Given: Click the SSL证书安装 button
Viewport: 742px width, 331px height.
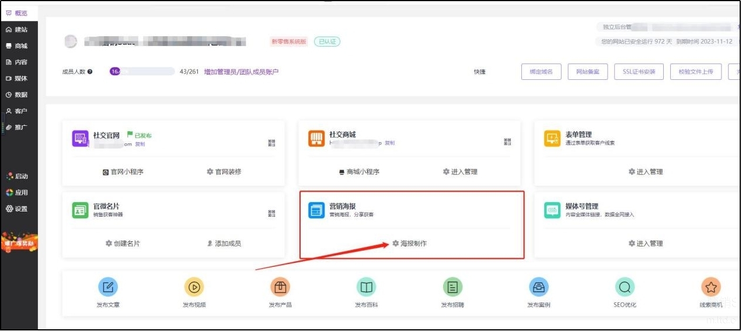Looking at the screenshot, I should 639,72.
